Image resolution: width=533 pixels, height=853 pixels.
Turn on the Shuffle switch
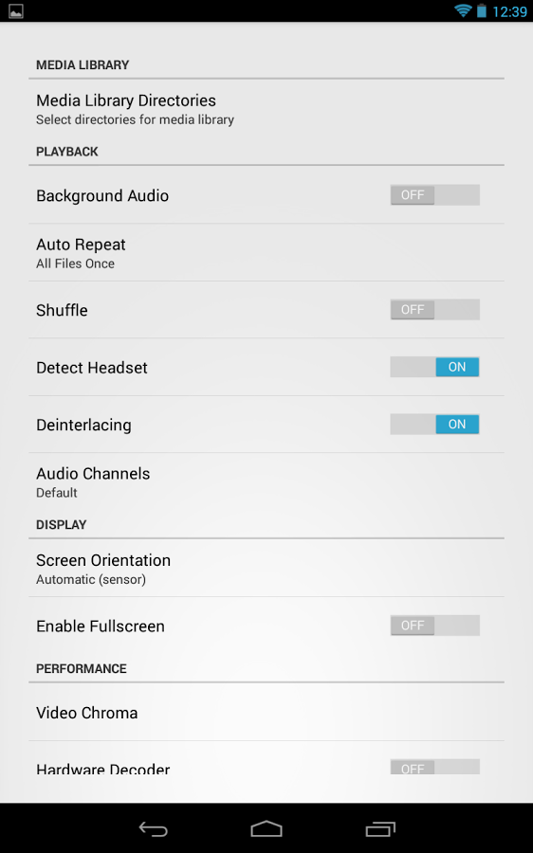pos(434,310)
